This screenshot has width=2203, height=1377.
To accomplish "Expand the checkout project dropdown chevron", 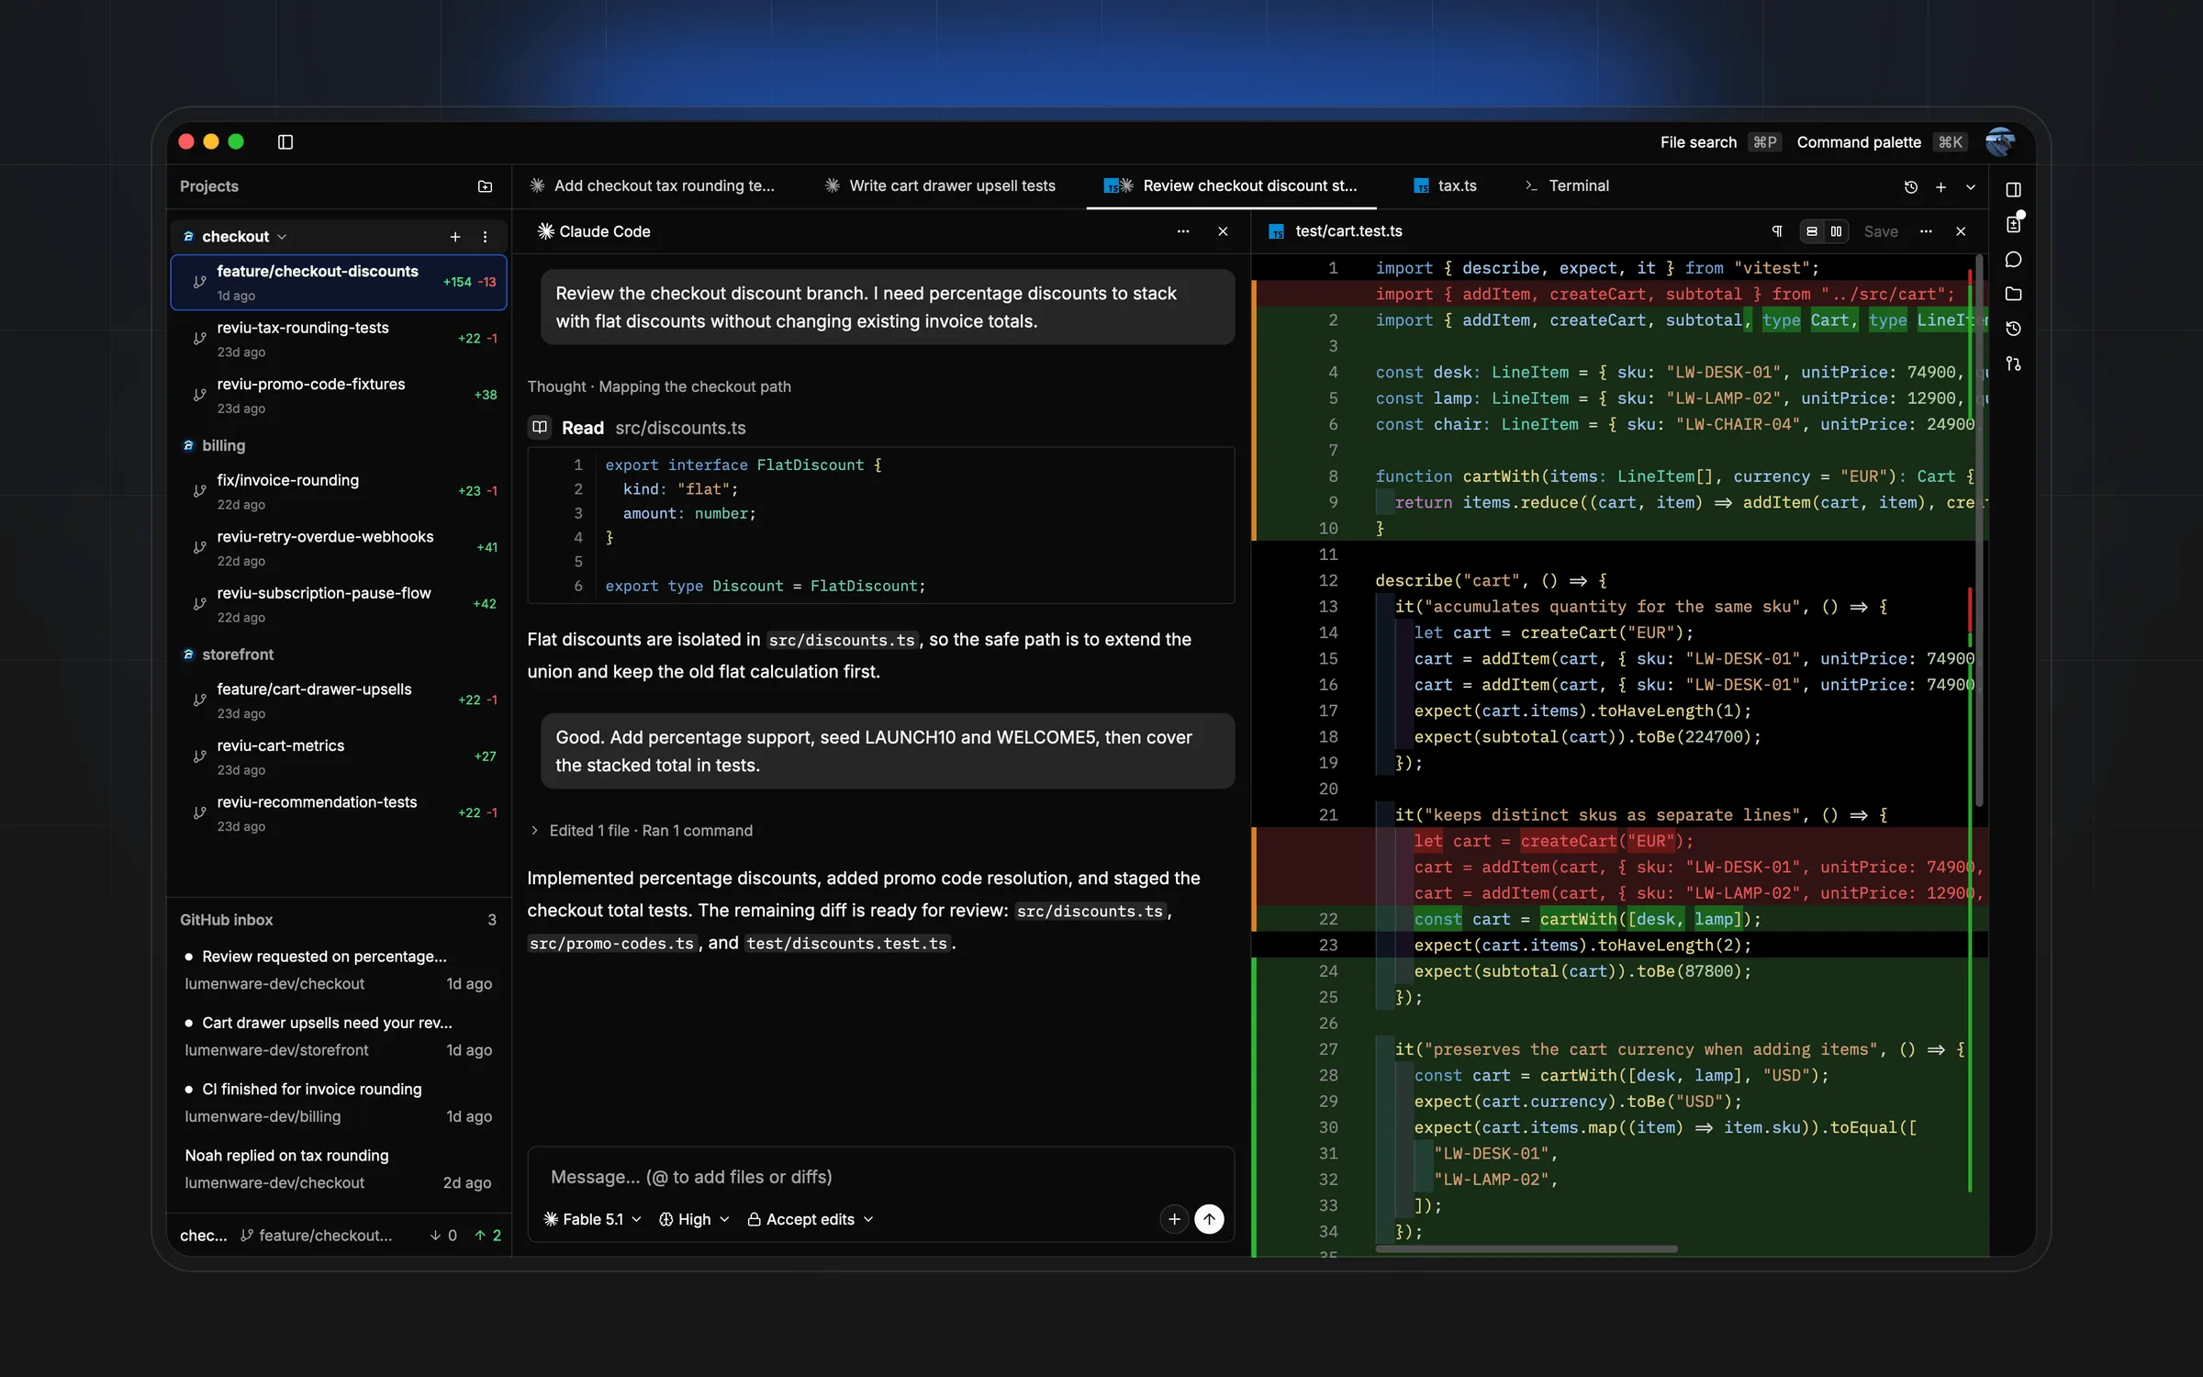I will [x=282, y=237].
